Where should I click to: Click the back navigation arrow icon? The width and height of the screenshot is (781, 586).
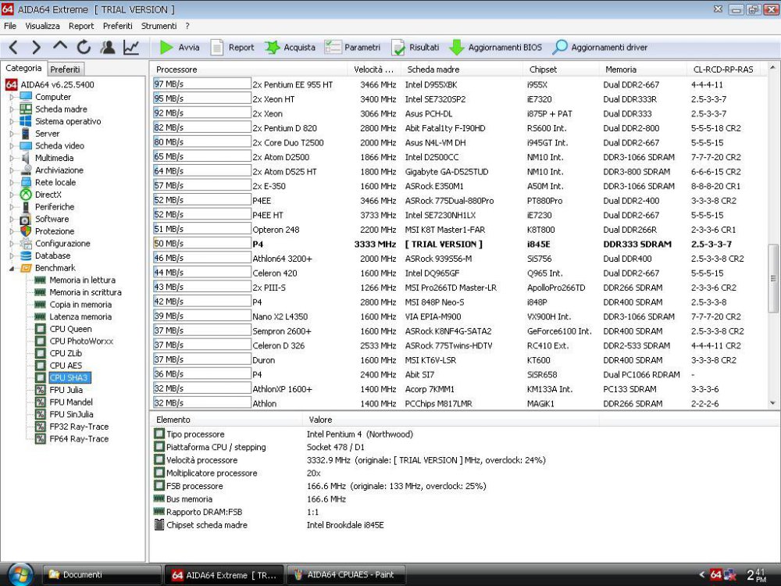click(14, 47)
